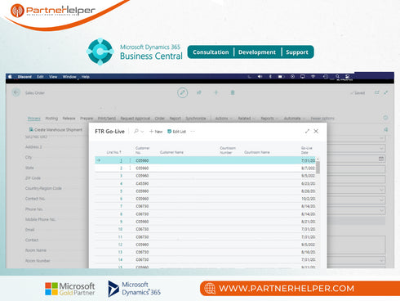The image size is (400, 301).
Task: Select the Request Approval tab
Action: (x=136, y=119)
